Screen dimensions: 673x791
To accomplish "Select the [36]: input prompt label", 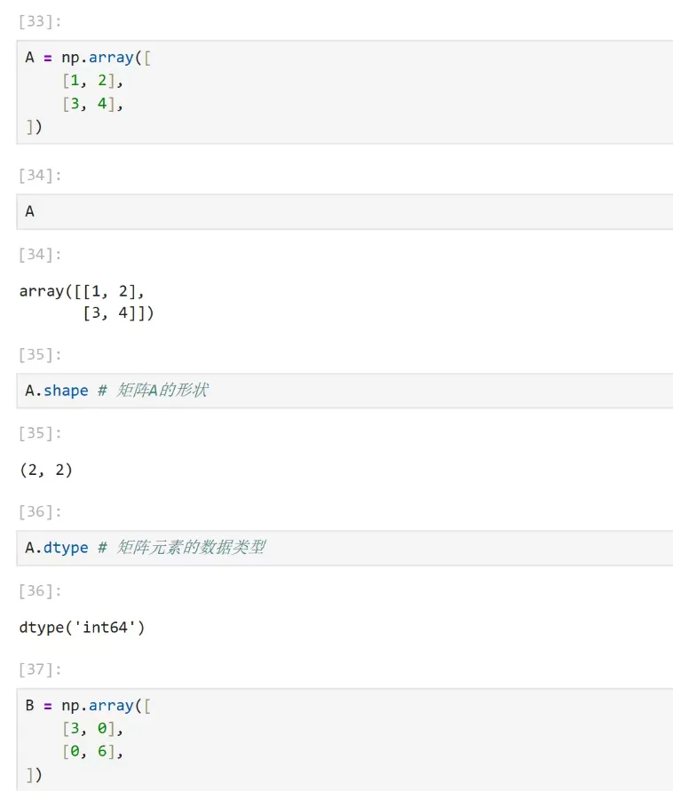I will 40,512.
